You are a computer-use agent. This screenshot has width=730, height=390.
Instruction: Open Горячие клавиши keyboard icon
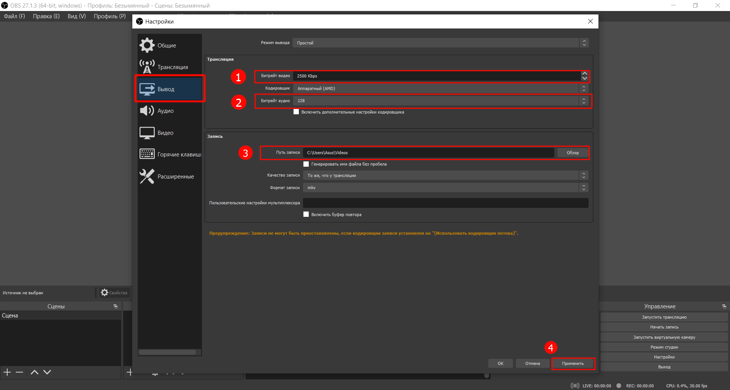point(147,154)
